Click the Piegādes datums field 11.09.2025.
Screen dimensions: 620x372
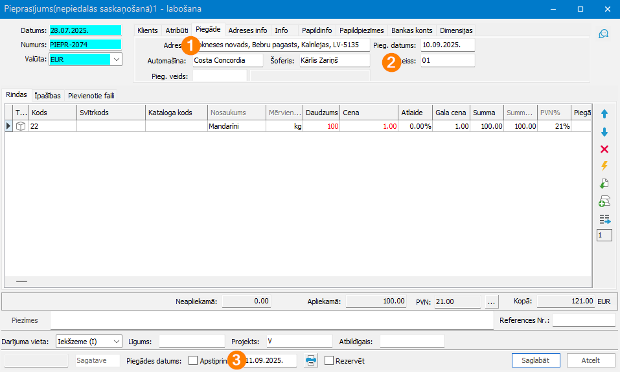pyautogui.click(x=270, y=360)
